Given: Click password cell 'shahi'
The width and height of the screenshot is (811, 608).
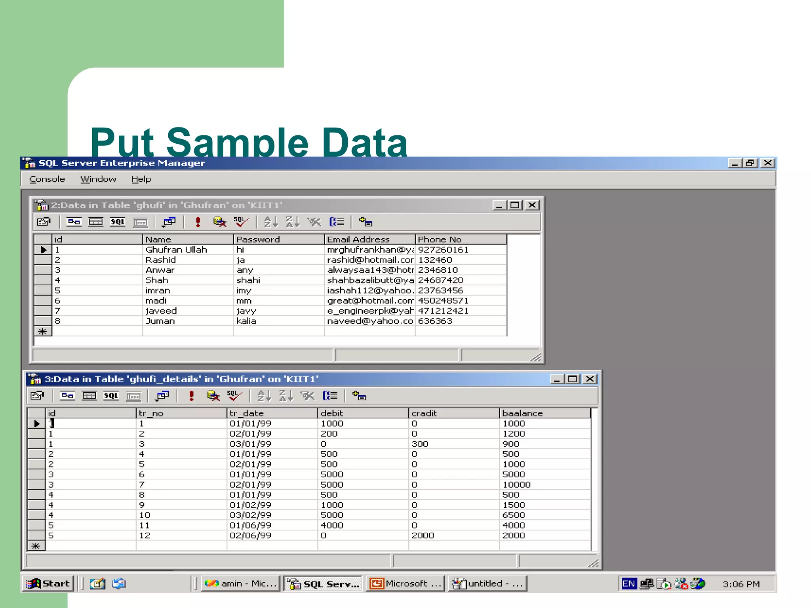Looking at the screenshot, I should 279,280.
